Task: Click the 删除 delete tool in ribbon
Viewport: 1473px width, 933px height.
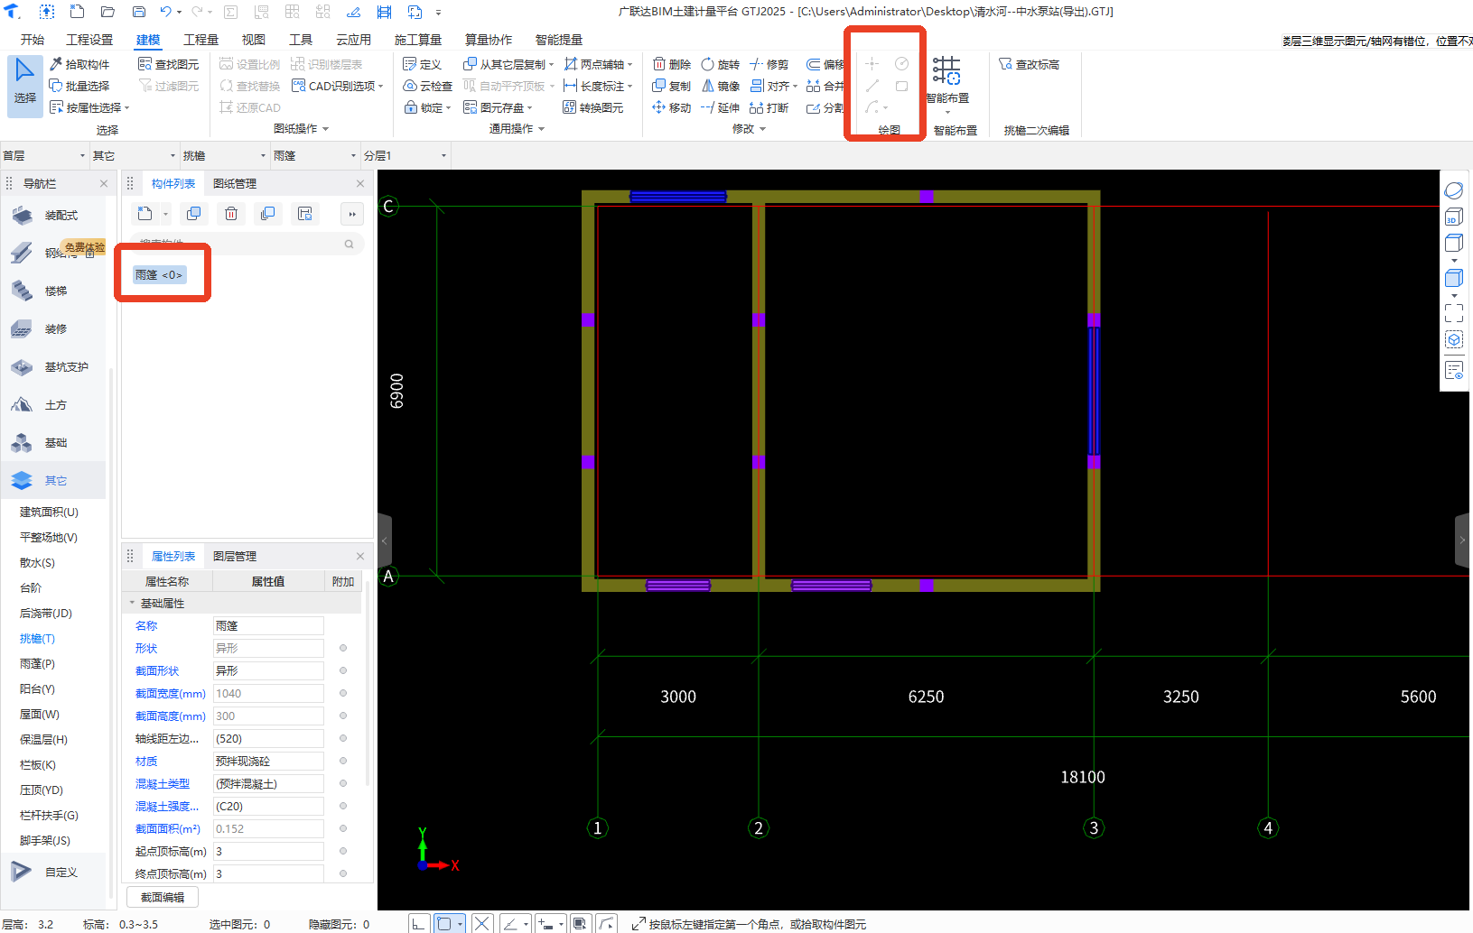Action: click(x=672, y=64)
